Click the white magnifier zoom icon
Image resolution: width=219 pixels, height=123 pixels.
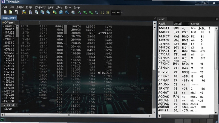[x=96, y=13]
